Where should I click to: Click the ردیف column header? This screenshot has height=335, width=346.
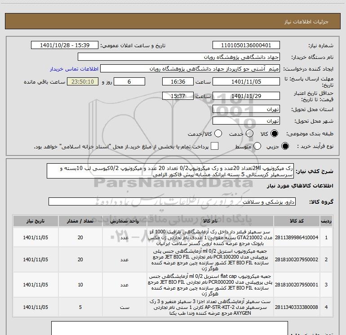tap(326, 221)
